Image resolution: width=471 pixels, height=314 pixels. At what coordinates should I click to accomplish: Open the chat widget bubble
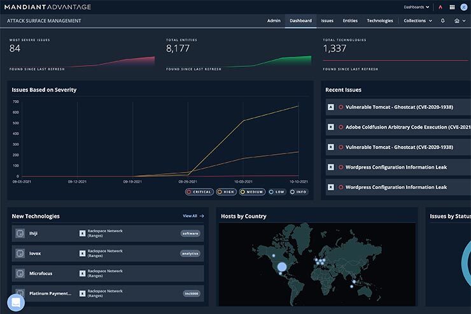(16, 302)
